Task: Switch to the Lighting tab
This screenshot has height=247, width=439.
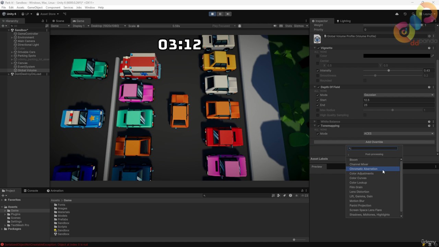Action: (343, 21)
